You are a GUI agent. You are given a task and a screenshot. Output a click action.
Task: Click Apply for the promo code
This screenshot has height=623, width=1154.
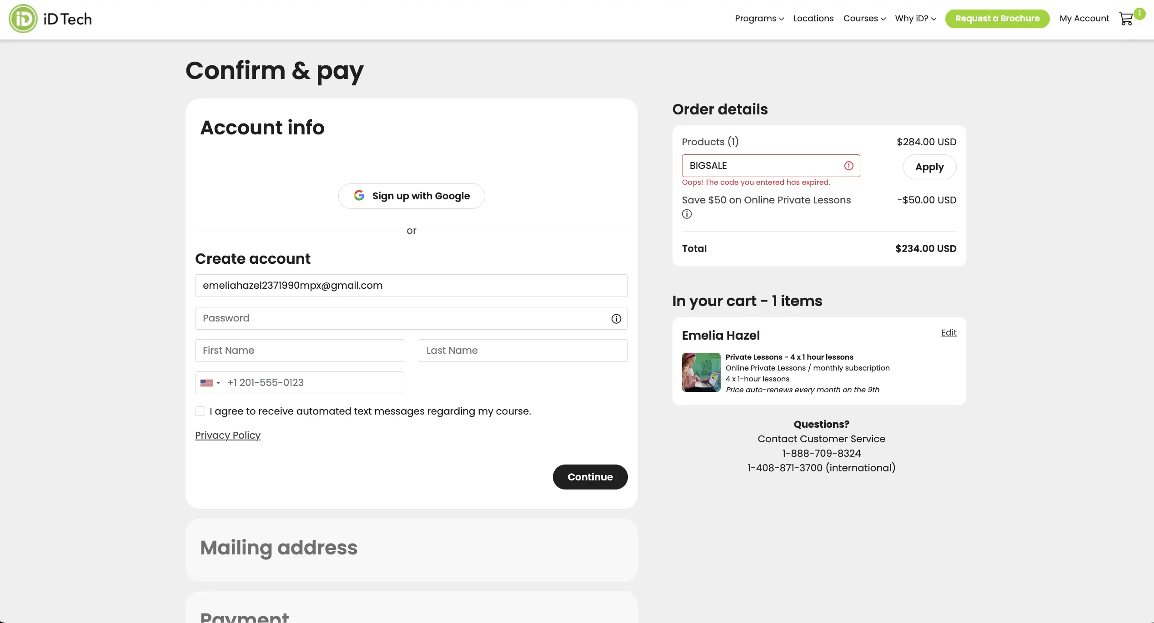pos(929,167)
